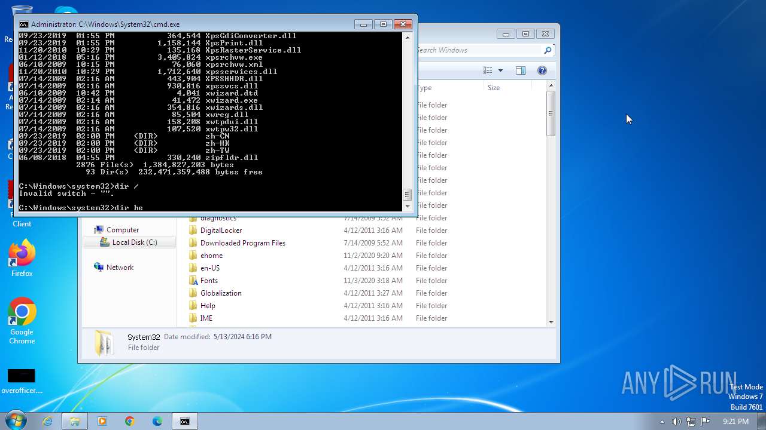Open the change view dropdown arrow in Explorer
The height and width of the screenshot is (430, 766).
pos(500,70)
